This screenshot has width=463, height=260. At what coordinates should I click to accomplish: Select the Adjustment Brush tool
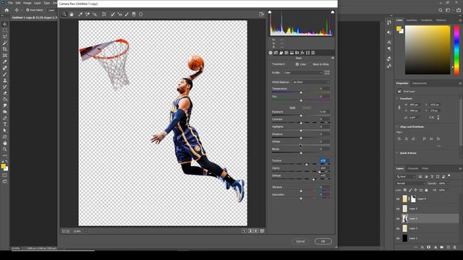click(127, 14)
